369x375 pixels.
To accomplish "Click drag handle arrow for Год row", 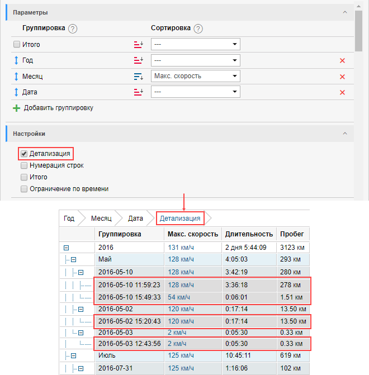I will point(16,60).
